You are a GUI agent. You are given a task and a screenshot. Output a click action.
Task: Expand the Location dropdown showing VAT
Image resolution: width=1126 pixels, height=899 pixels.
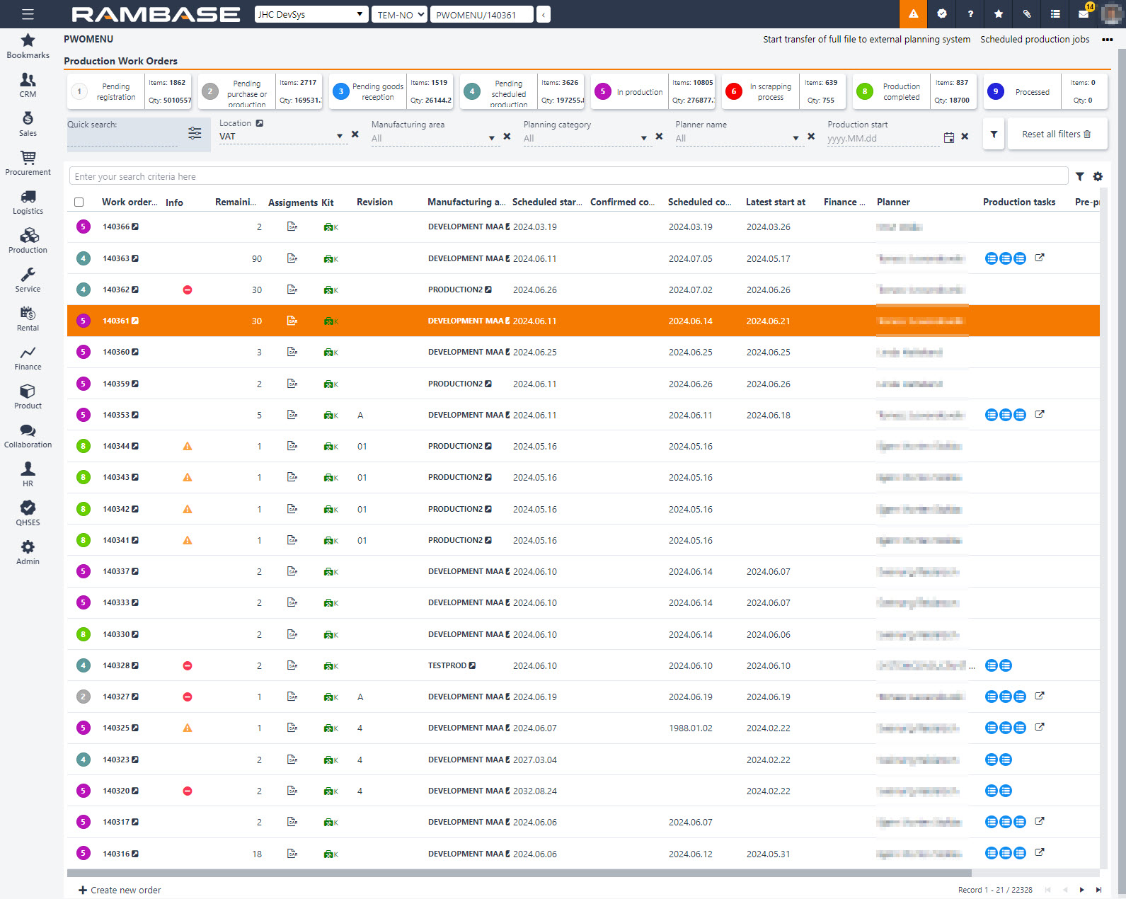340,137
